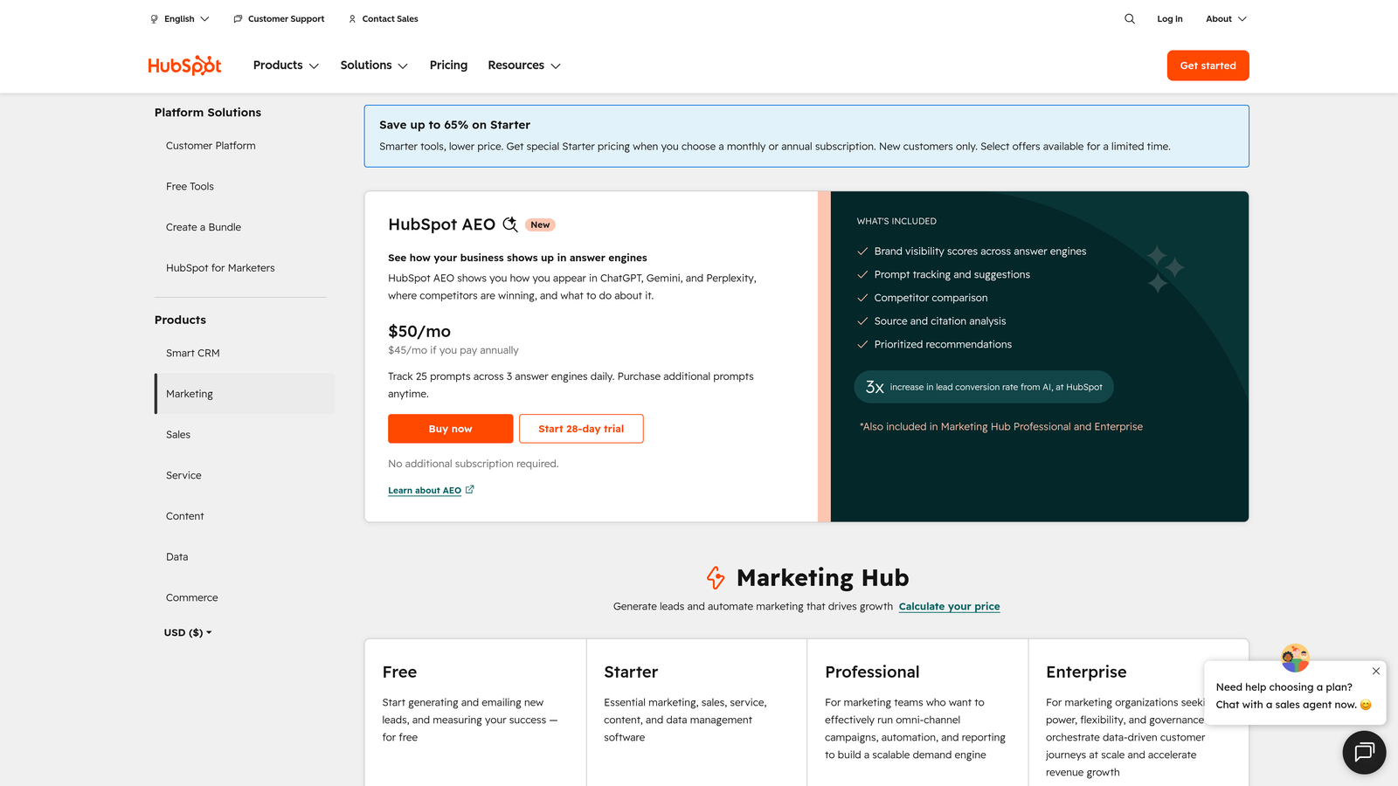Screen dimensions: 1398x786
Task: Click the 3x lead conversion rate badge
Action: pos(984,387)
